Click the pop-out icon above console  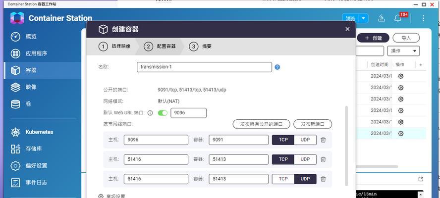tap(420, 179)
